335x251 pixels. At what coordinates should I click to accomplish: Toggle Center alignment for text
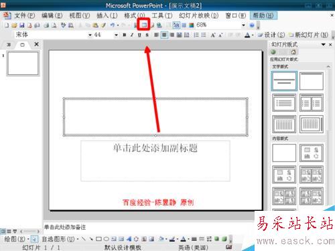pyautogui.click(x=164, y=35)
